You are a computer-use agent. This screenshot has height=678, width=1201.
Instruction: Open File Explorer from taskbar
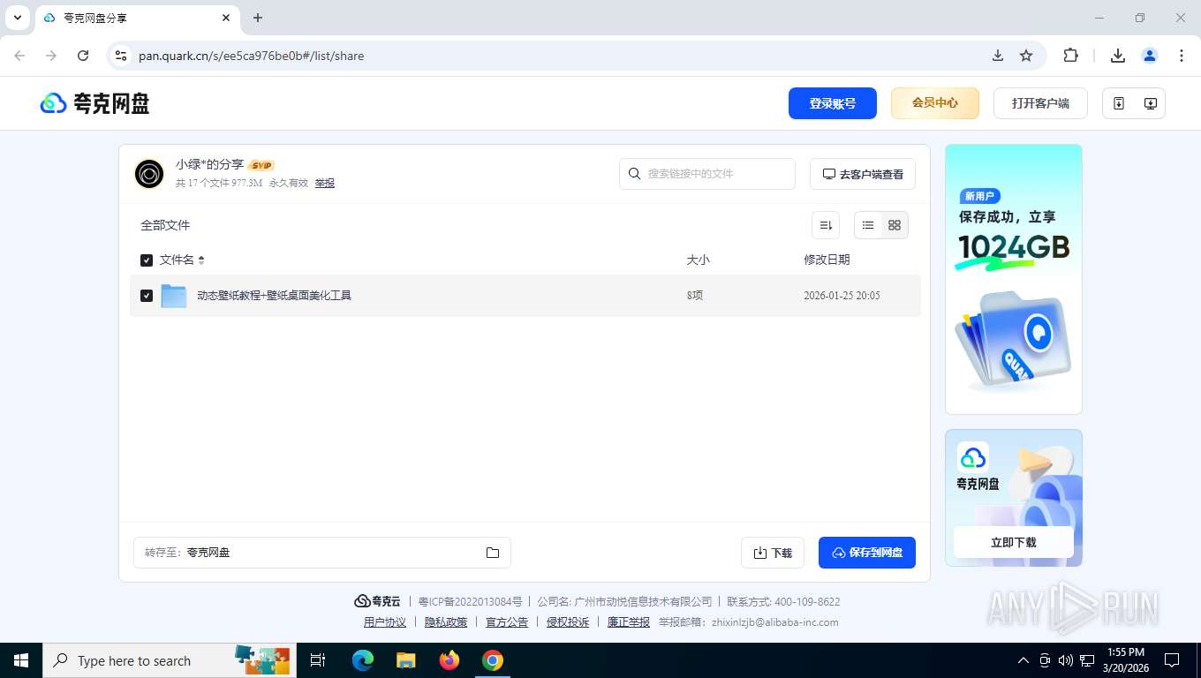tap(406, 660)
